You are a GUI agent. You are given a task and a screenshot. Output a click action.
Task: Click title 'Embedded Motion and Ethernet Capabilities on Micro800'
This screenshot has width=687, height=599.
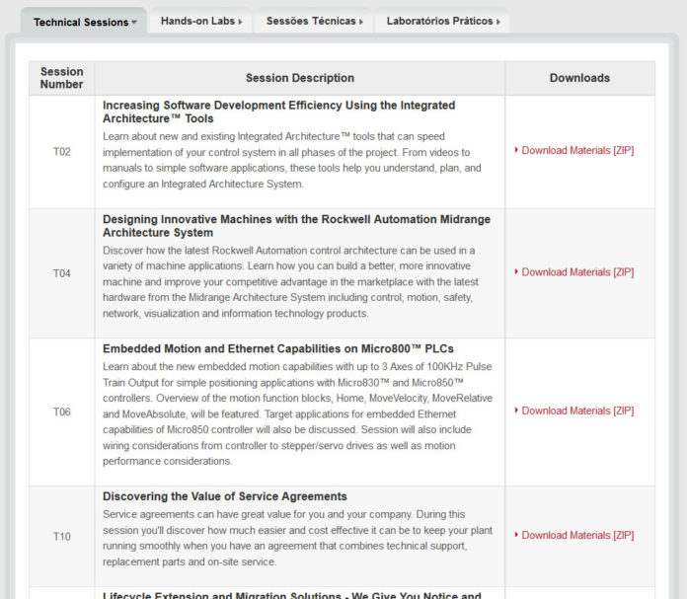(x=277, y=348)
